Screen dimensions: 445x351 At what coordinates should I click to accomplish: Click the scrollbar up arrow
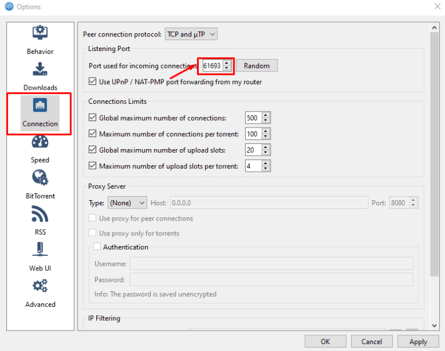[x=434, y=28]
